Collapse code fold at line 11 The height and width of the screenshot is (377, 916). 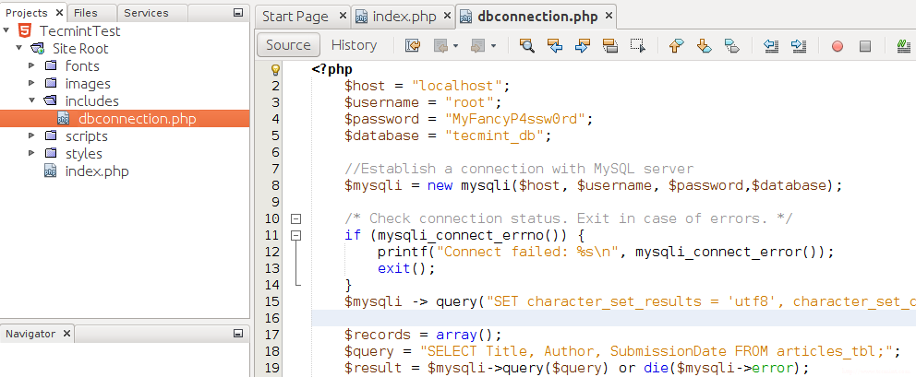295,236
